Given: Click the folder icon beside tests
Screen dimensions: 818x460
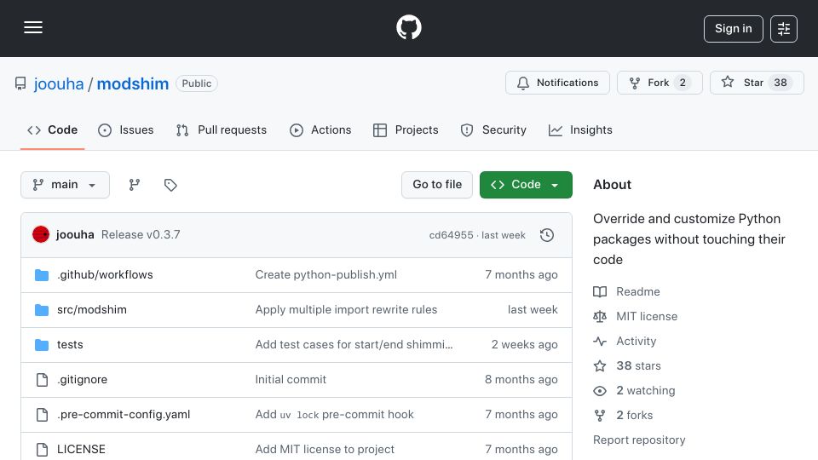Looking at the screenshot, I should coord(42,345).
